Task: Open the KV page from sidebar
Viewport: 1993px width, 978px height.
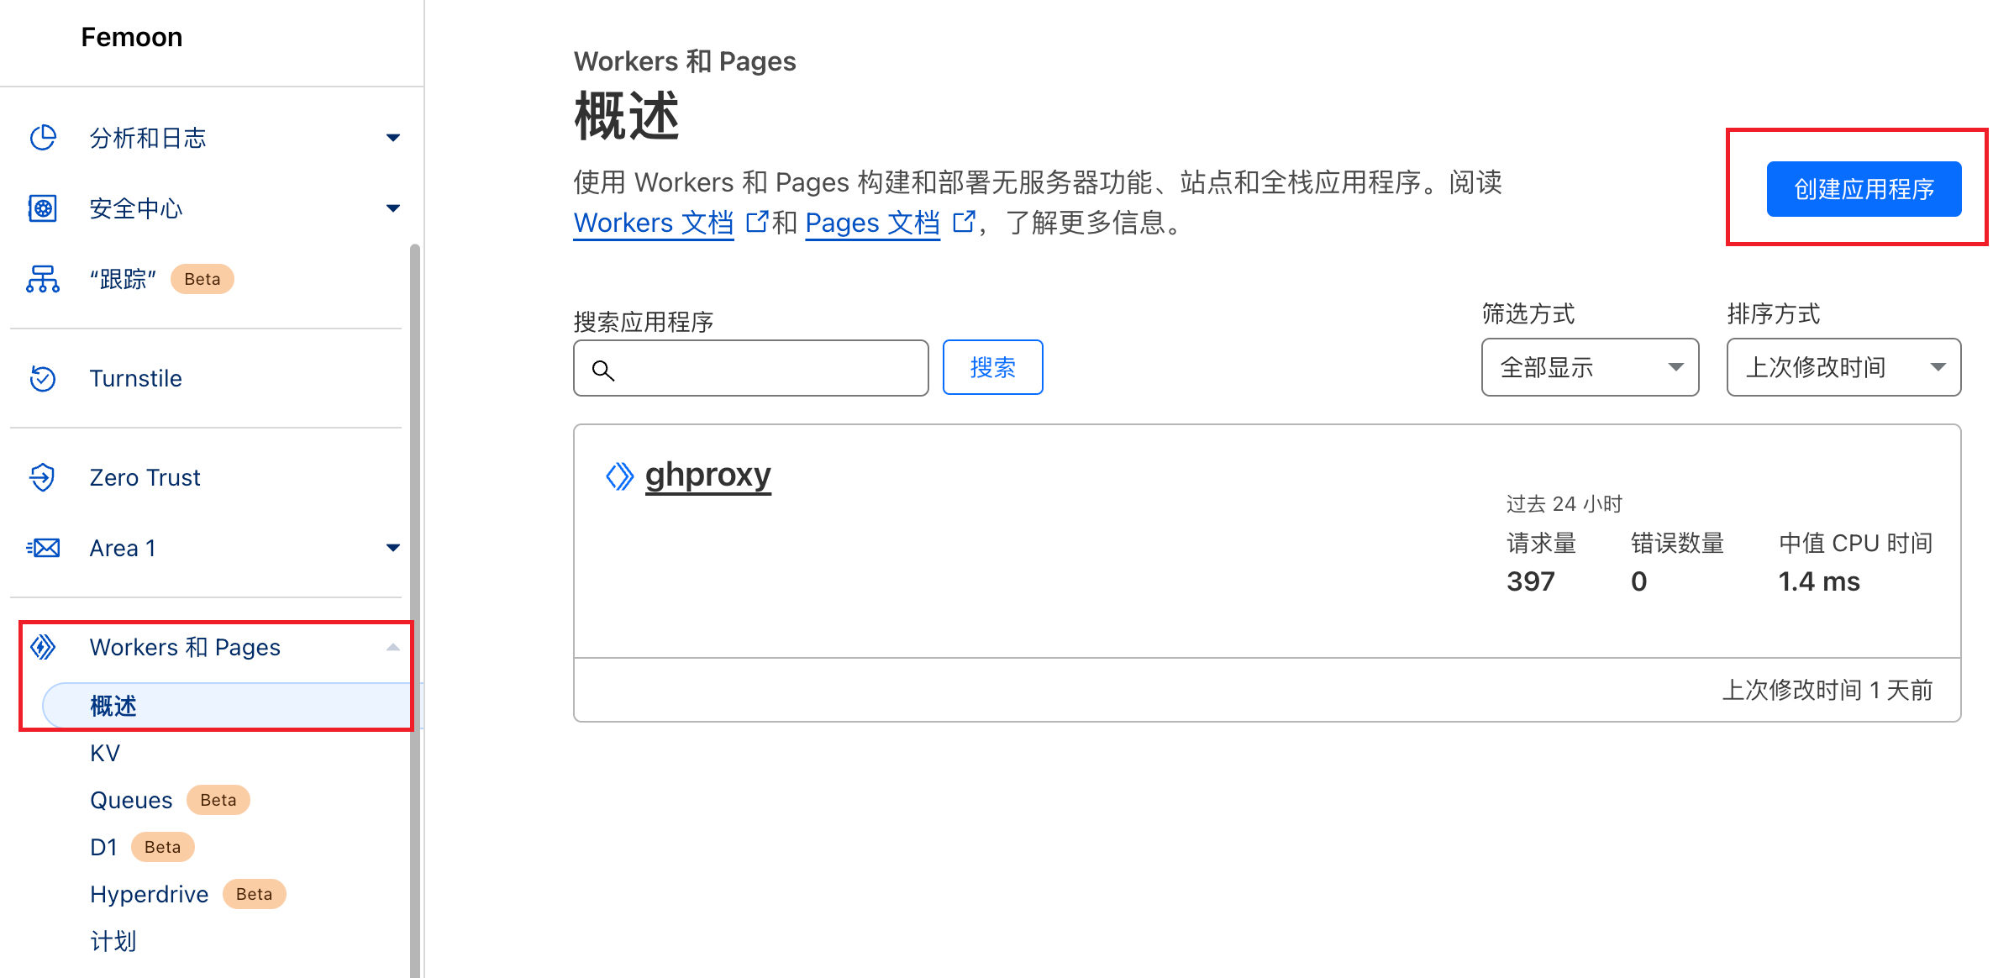Action: click(104, 752)
